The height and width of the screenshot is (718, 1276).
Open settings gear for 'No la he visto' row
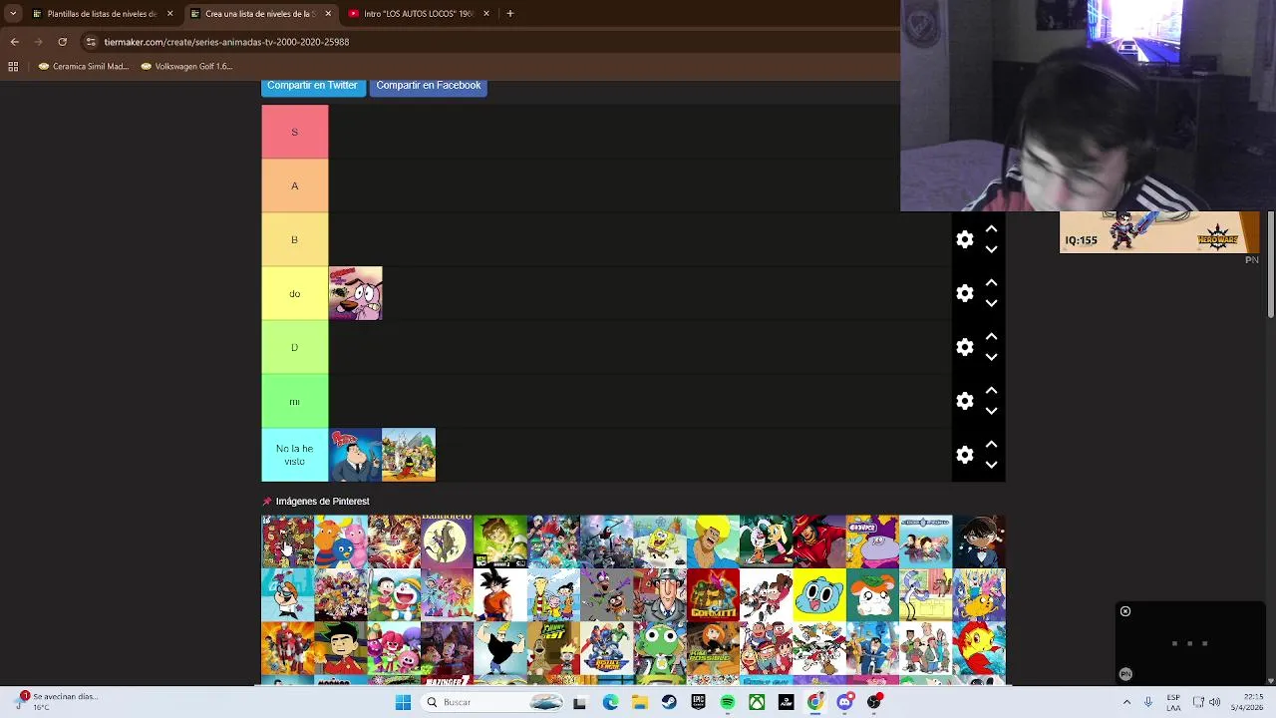coord(964,455)
